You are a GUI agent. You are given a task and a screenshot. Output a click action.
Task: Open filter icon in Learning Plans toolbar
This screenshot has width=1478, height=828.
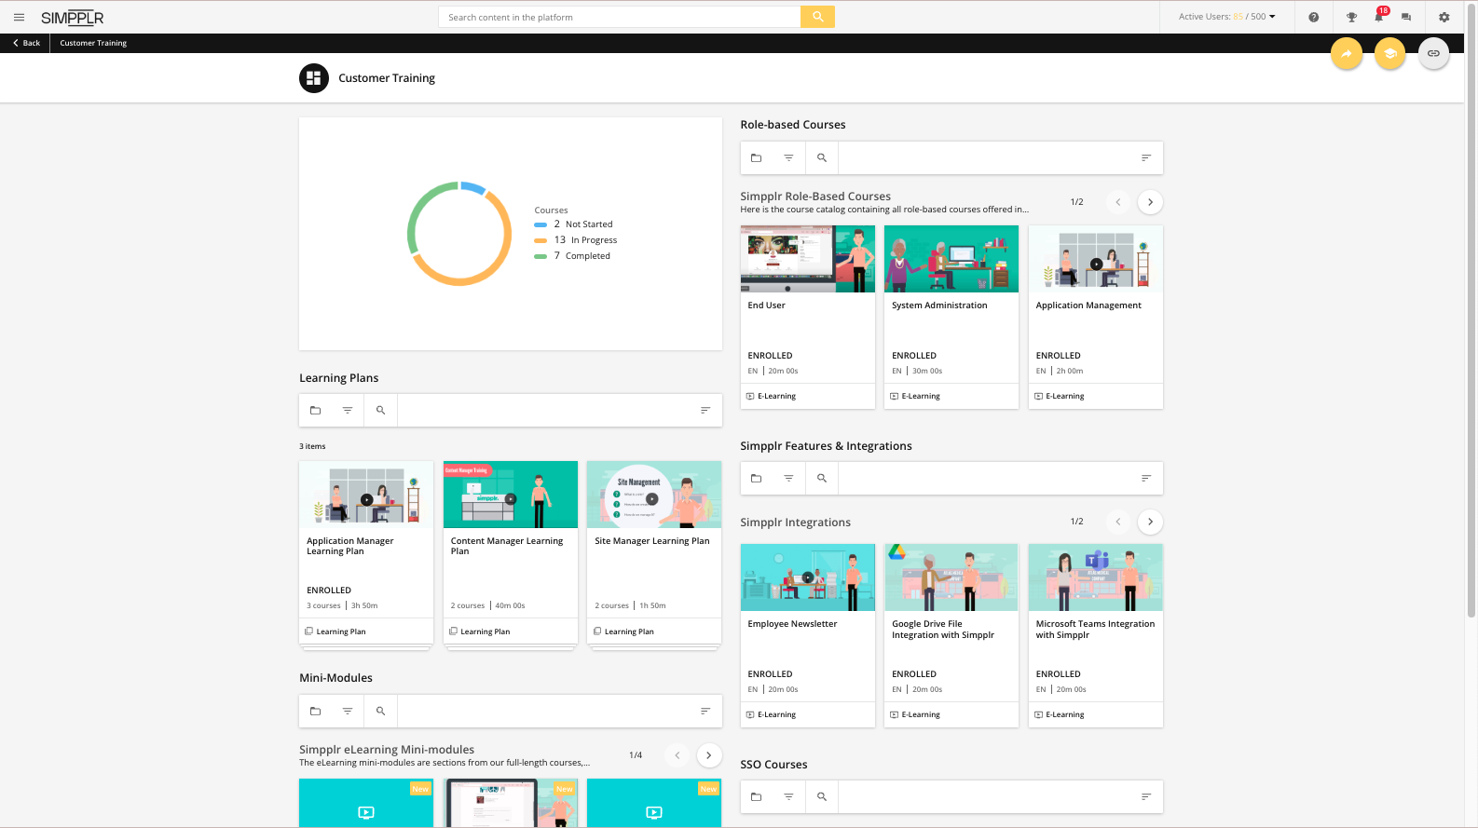pyautogui.click(x=348, y=410)
